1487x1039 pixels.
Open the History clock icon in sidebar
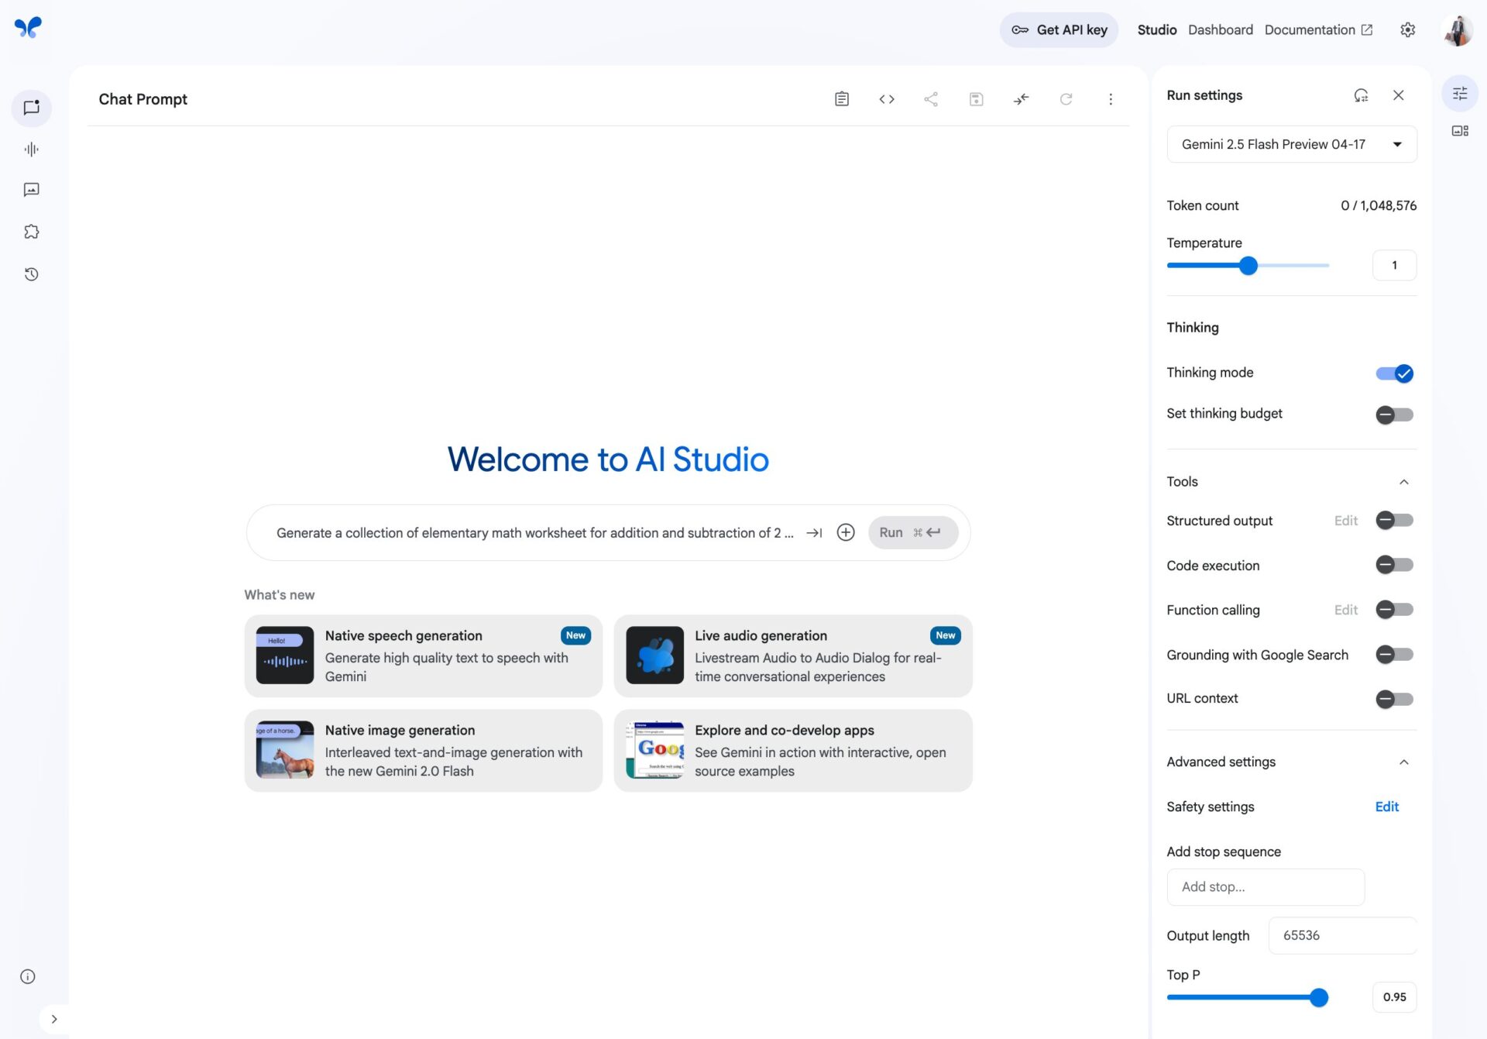[x=31, y=274]
